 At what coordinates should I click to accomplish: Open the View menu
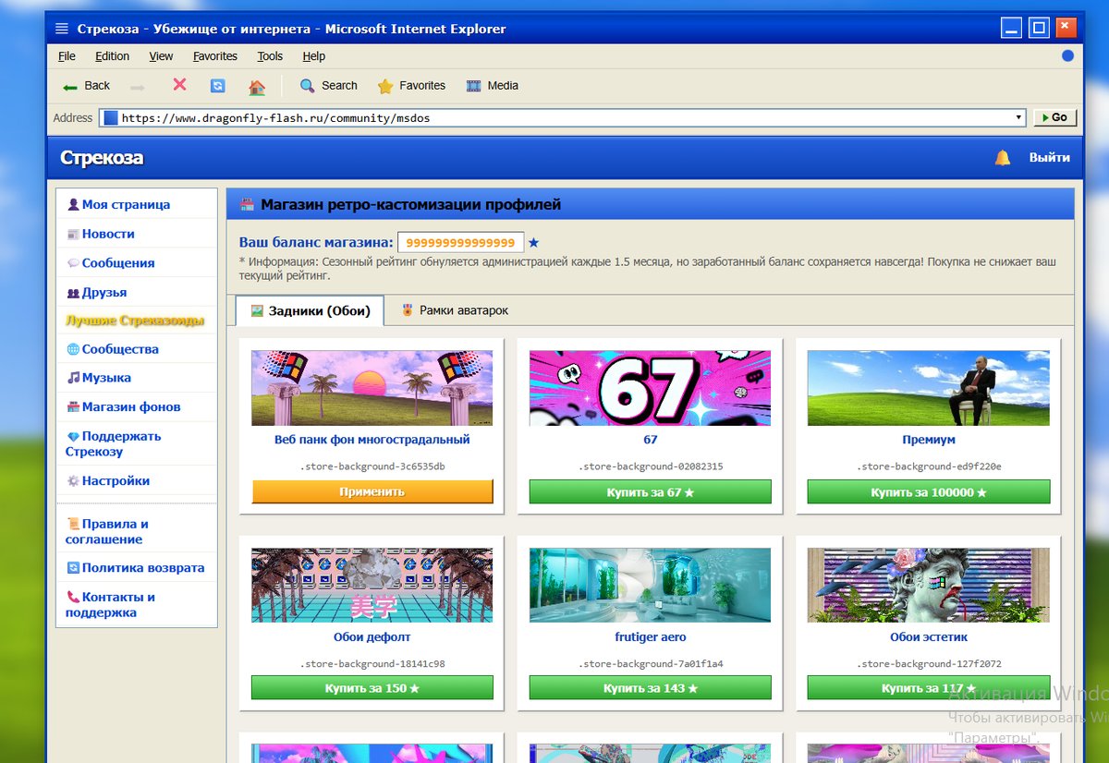pyautogui.click(x=161, y=56)
